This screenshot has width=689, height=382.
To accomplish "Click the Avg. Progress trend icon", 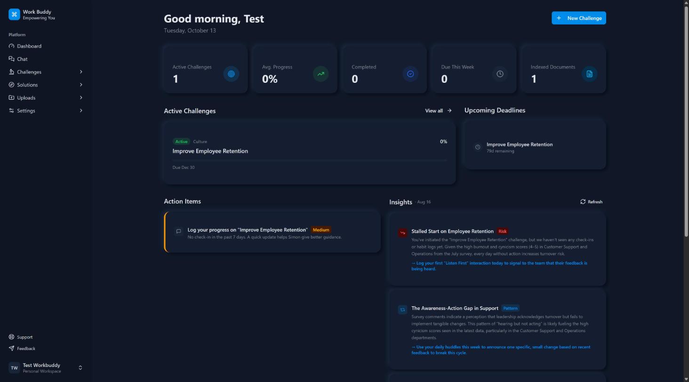I will [x=320, y=74].
